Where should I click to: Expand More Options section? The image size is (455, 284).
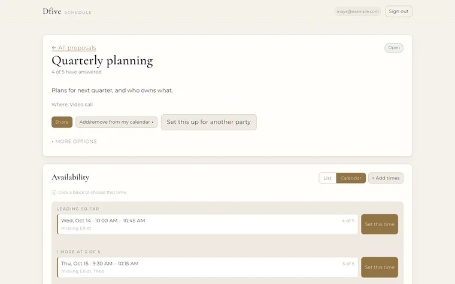point(74,142)
